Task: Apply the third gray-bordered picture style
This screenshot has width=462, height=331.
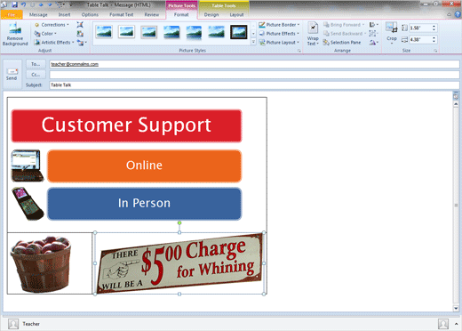Action: point(149,32)
